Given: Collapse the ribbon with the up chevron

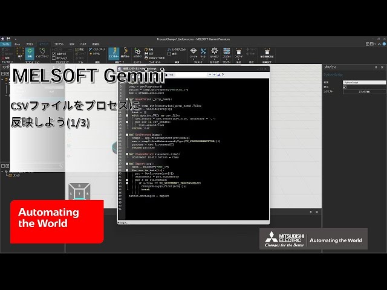Looking at the screenshot, I should click(379, 44).
